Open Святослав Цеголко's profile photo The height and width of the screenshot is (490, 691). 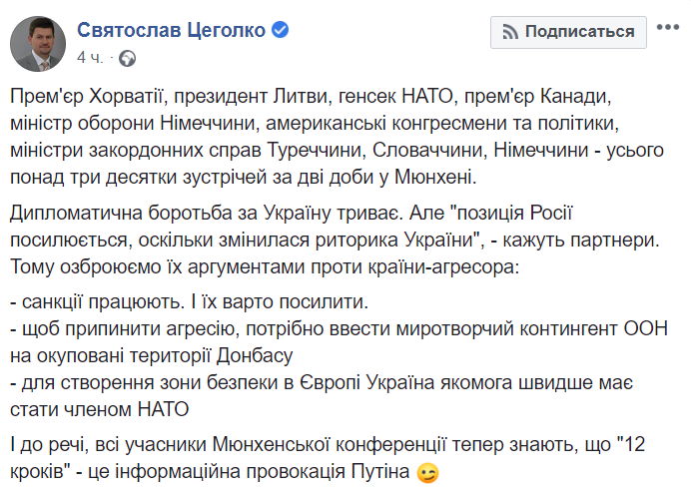pyautogui.click(x=38, y=44)
